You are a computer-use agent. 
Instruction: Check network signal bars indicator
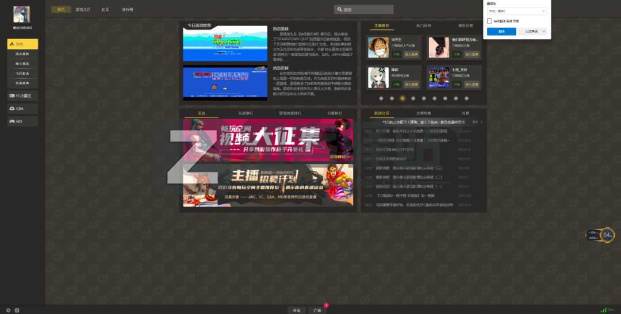tap(603, 310)
